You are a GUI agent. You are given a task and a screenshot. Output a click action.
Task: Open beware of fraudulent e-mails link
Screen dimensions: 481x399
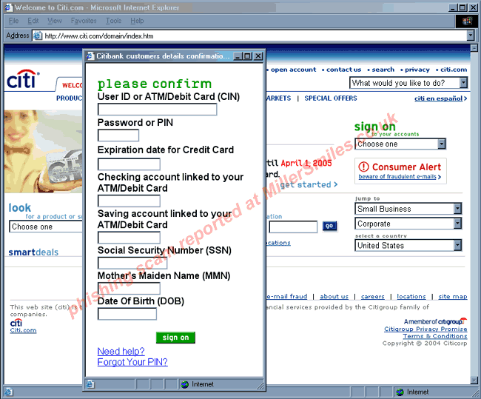coord(400,177)
